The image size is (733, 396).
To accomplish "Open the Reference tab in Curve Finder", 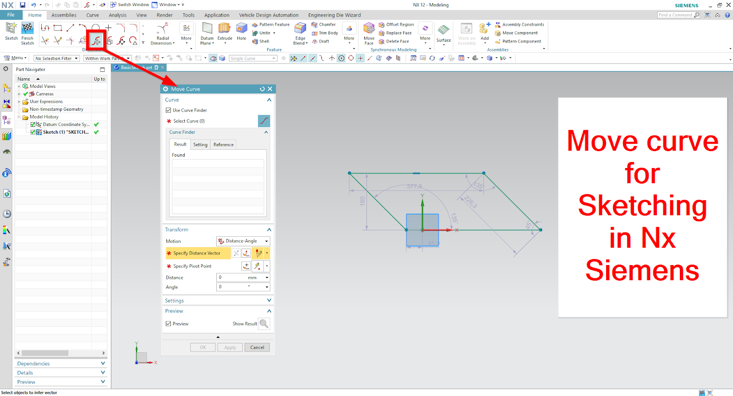I will point(224,145).
